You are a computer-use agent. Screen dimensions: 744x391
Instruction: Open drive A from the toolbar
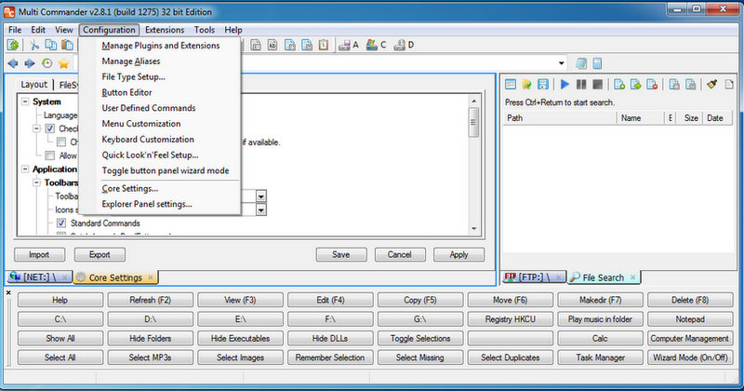pos(349,45)
